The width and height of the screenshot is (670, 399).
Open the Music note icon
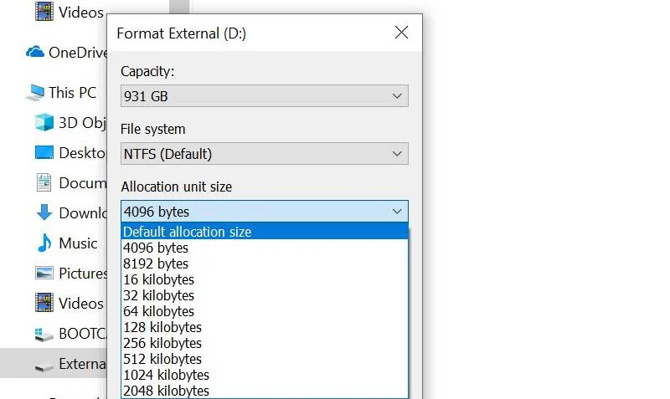point(44,243)
